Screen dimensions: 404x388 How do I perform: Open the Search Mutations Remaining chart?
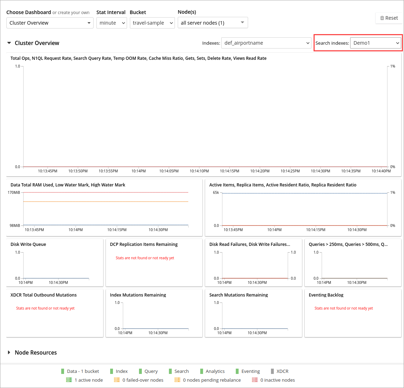point(253,314)
